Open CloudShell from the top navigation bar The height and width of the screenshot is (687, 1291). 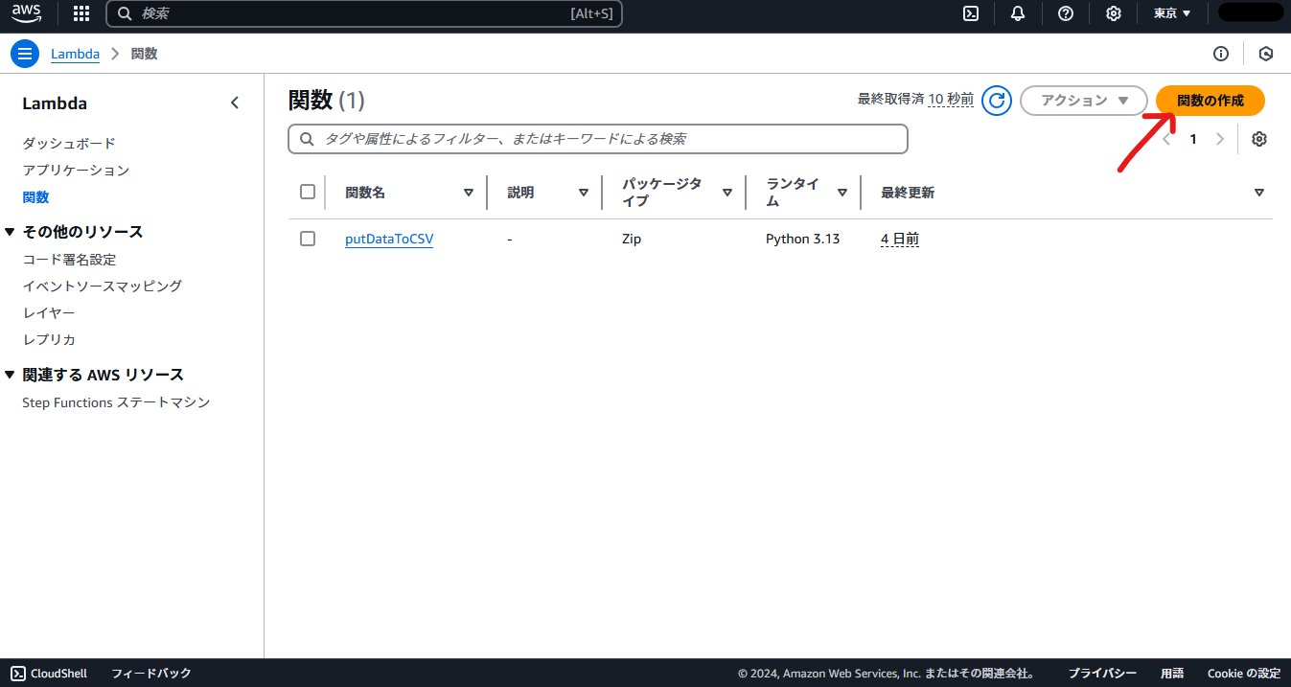coord(971,13)
